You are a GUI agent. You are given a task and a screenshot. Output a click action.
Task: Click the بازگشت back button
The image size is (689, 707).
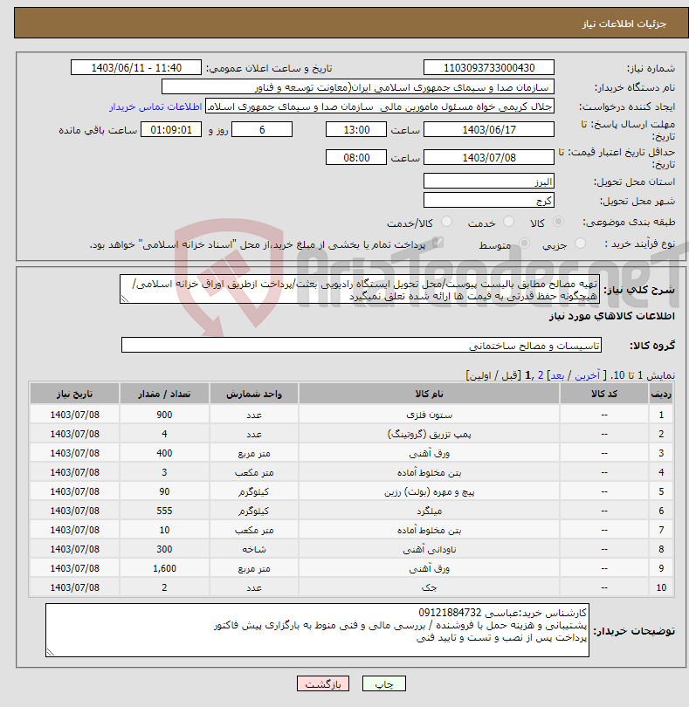pos(323,683)
